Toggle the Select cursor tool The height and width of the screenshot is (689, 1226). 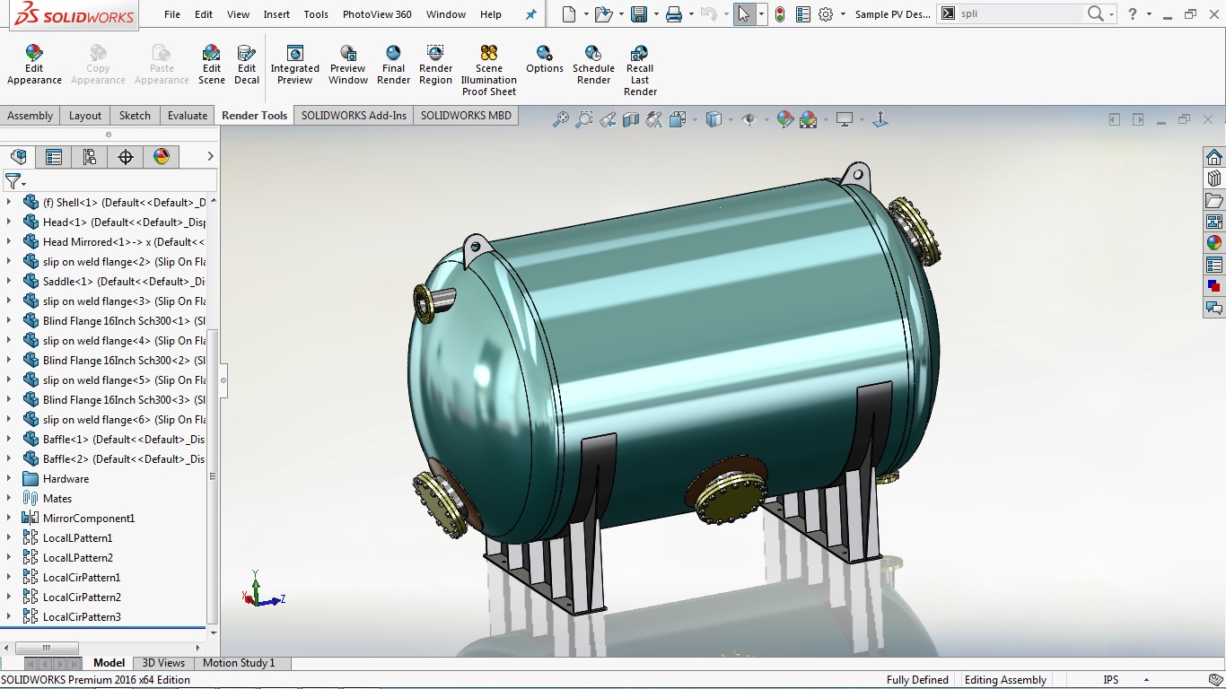(744, 14)
